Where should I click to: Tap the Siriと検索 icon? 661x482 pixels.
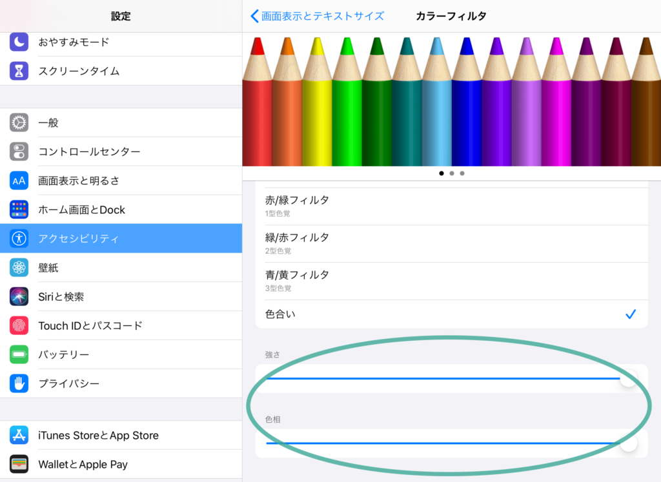(x=19, y=296)
